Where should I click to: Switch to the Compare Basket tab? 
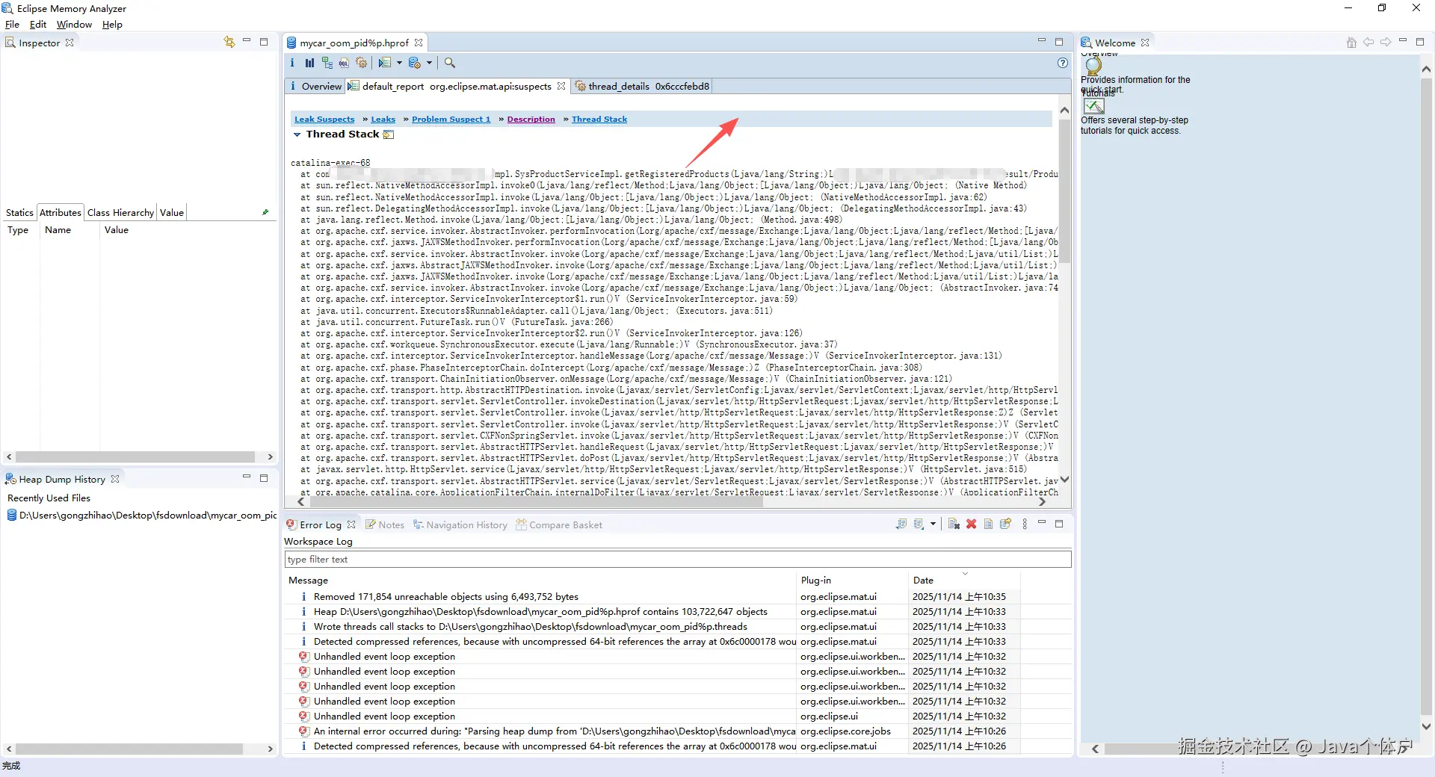pos(559,524)
